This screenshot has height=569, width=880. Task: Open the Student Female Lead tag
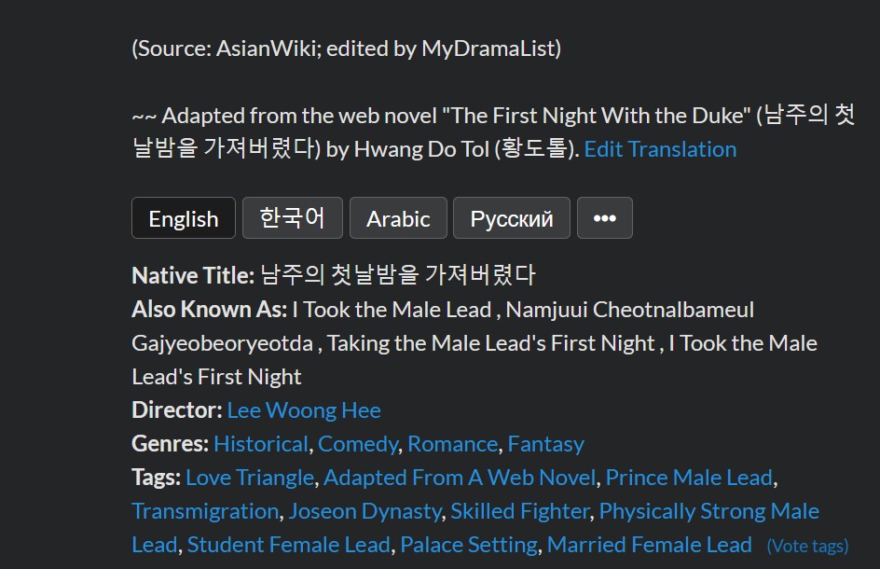(289, 545)
